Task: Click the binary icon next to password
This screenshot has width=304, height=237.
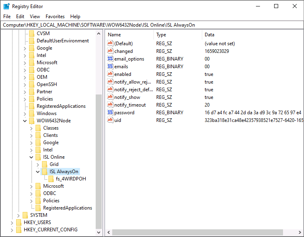Action: (110, 112)
